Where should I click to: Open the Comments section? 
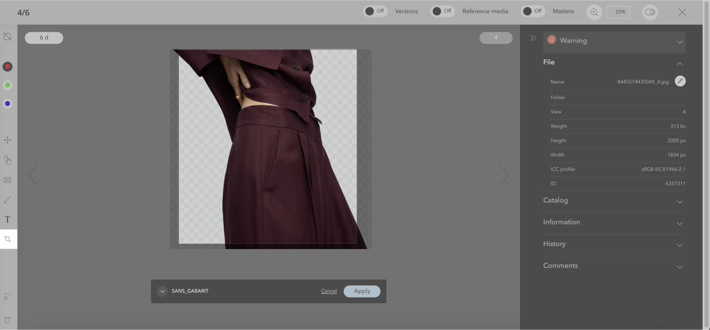point(614,266)
